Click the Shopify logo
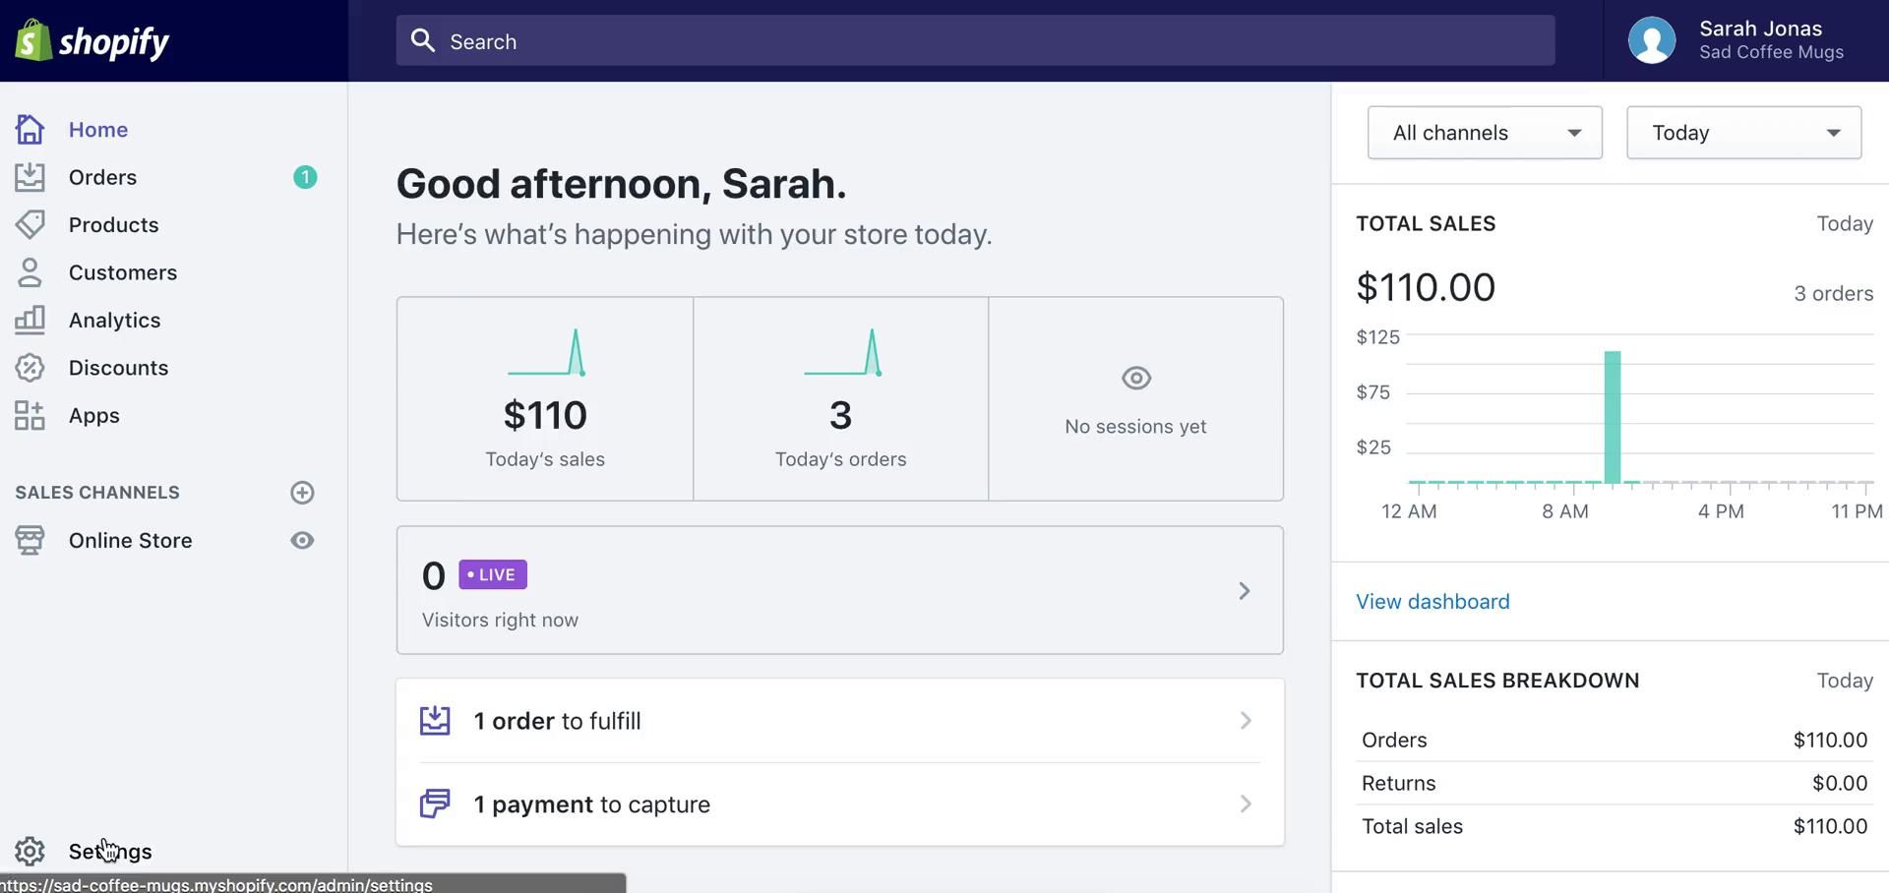Screen dimensions: 1889x893 pos(91,41)
